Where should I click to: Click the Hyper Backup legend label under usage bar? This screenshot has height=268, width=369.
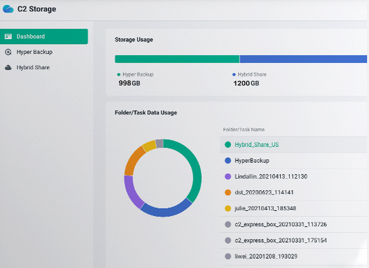138,74
